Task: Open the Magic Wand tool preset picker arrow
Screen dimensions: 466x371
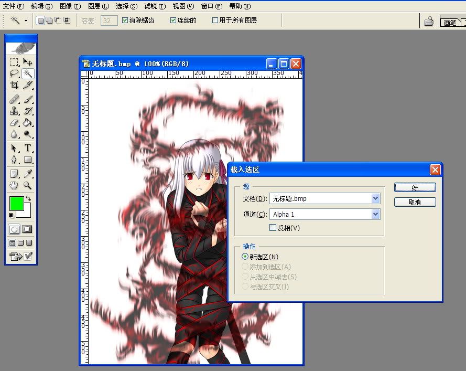Action: pyautogui.click(x=26, y=20)
